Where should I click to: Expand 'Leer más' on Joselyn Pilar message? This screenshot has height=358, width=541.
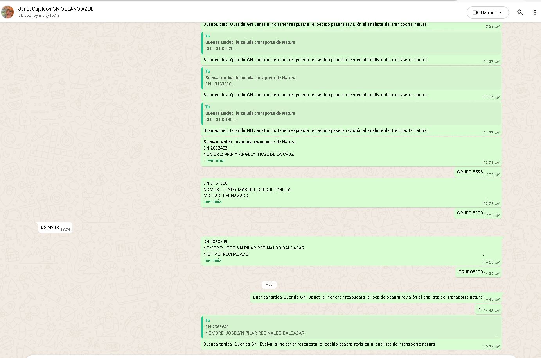[x=212, y=260]
